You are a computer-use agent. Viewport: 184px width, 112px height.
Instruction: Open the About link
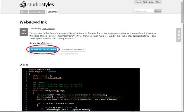point(151,2)
